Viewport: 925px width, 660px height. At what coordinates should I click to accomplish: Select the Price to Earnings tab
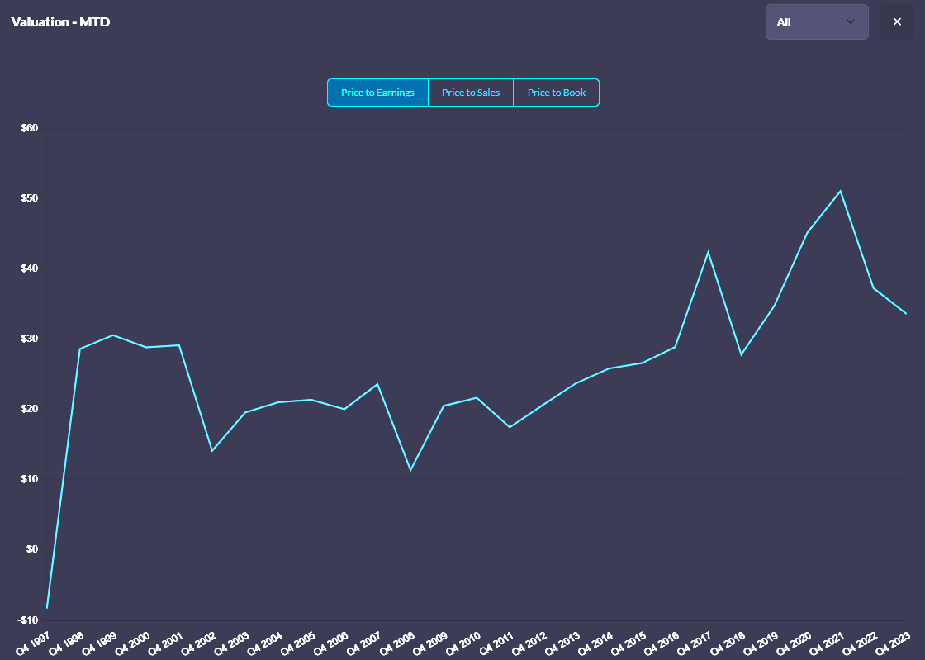pos(377,93)
